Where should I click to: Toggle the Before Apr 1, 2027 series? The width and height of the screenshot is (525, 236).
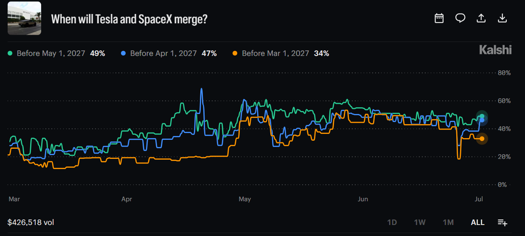click(x=169, y=53)
